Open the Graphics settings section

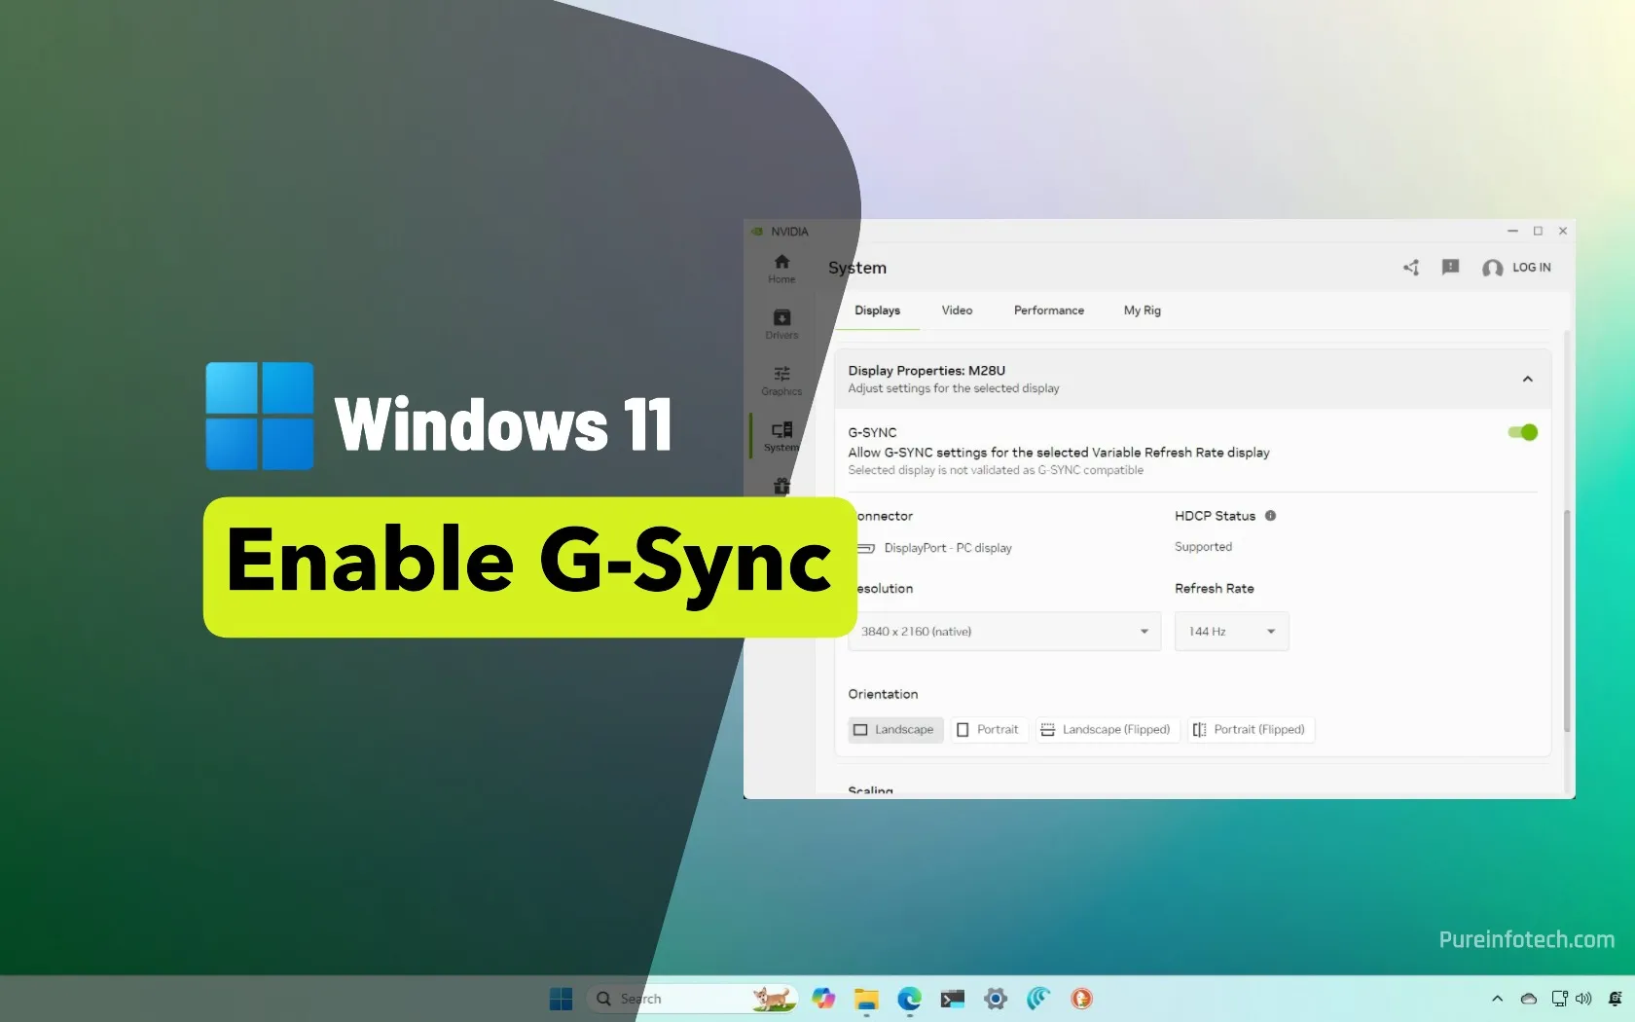[781, 380]
